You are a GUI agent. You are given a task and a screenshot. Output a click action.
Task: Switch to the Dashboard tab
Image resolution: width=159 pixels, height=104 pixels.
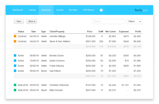pyautogui.click(x=18, y=10)
